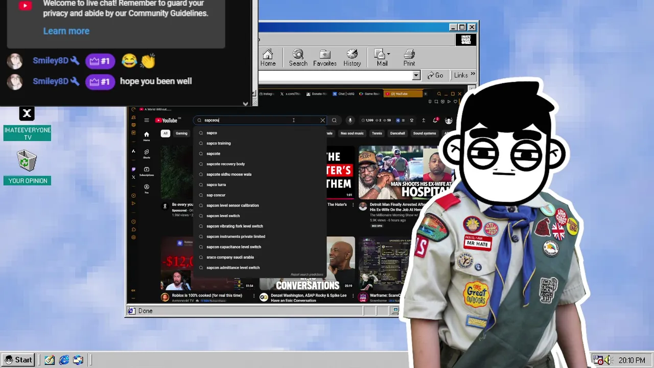Switch to the Game Rou browser tab
The height and width of the screenshot is (368, 654).
(370, 94)
